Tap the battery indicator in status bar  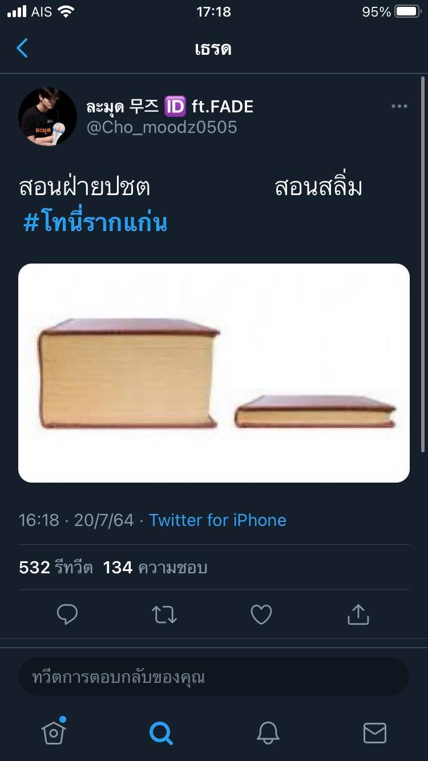[407, 11]
